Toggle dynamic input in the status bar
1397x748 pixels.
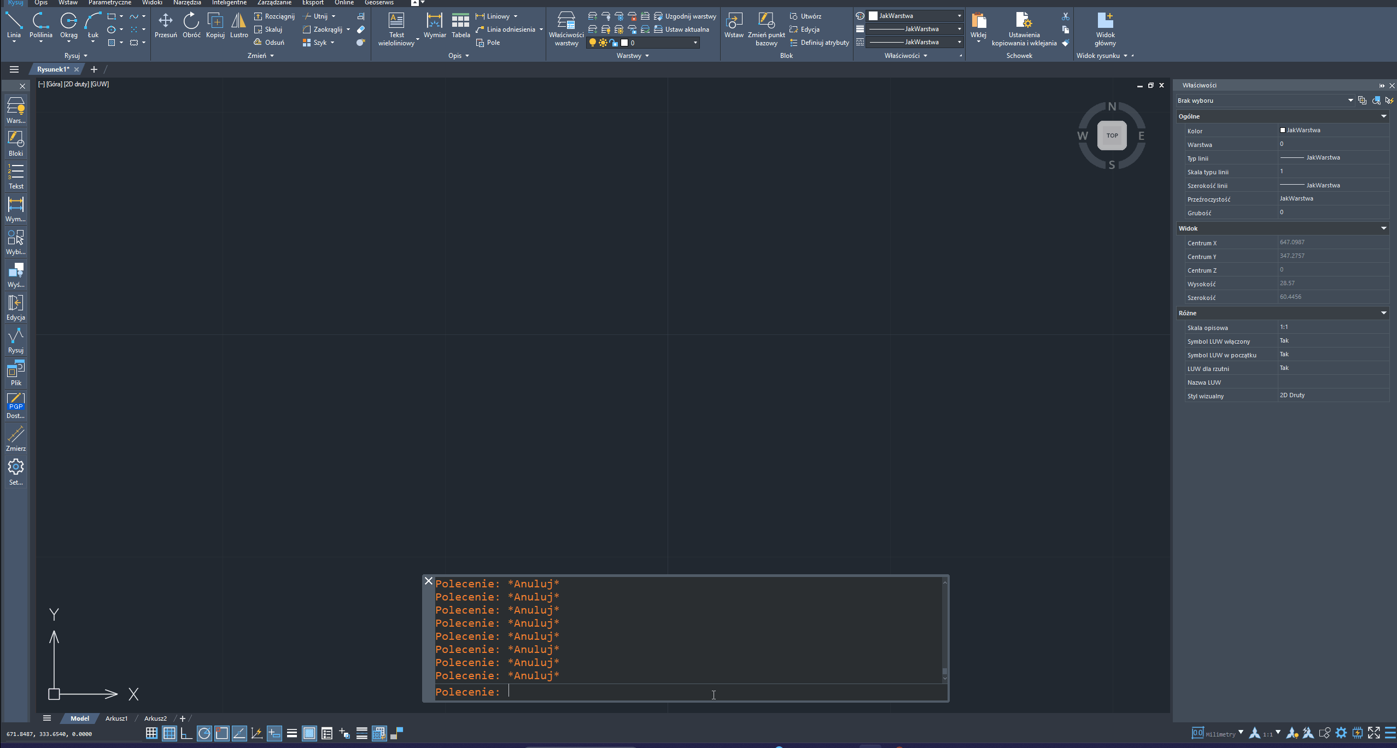(x=274, y=733)
